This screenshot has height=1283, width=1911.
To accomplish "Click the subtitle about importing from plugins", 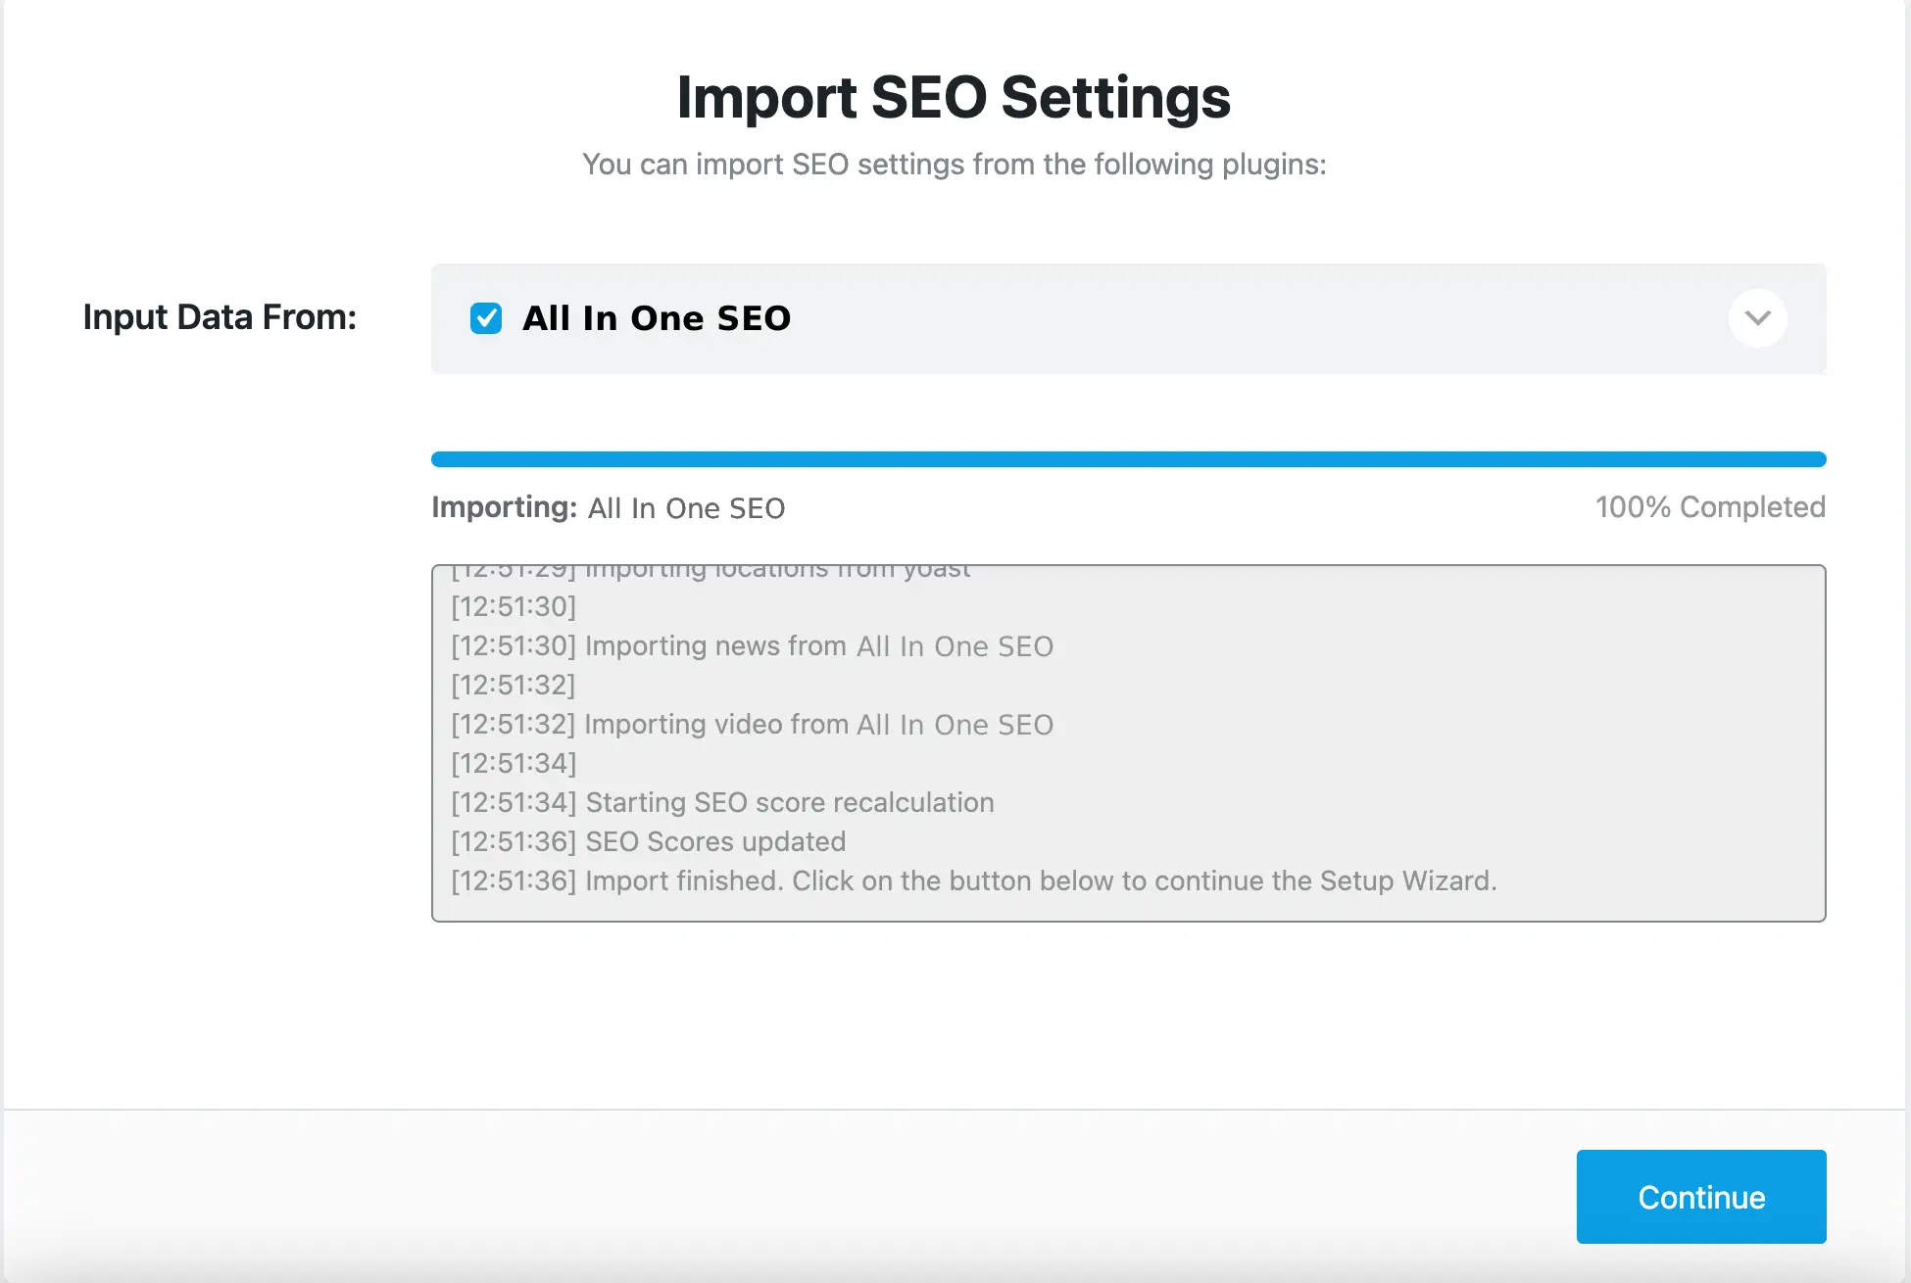I will pyautogui.click(x=954, y=165).
